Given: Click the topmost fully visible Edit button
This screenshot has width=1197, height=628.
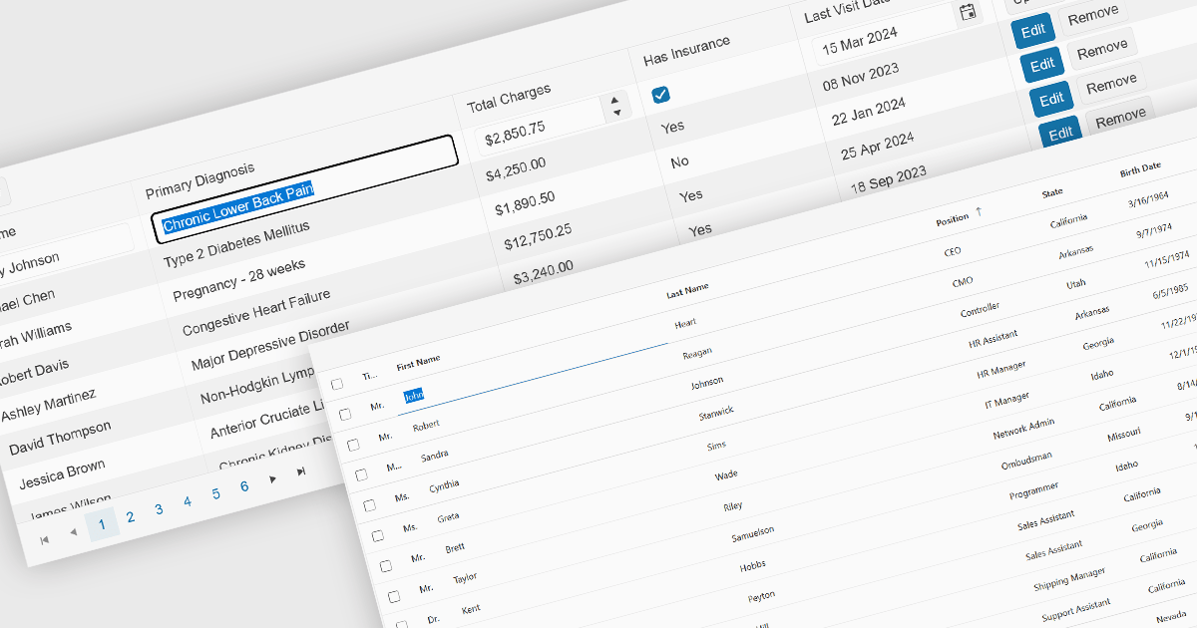Looking at the screenshot, I should coord(1032,31).
